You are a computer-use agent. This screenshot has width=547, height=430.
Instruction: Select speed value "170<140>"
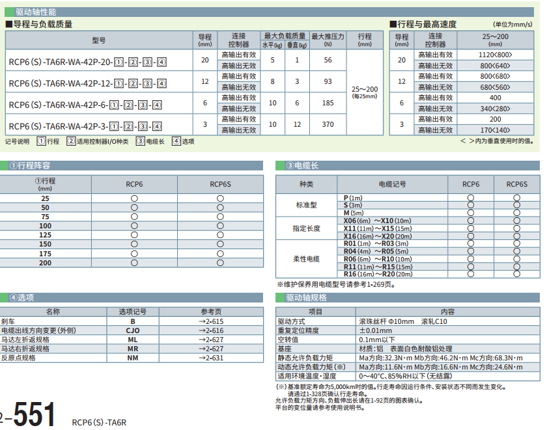(496, 130)
